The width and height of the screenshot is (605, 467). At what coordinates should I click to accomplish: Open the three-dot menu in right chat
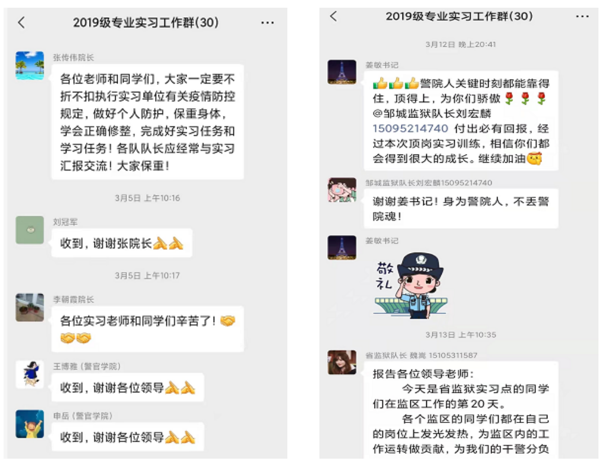pos(582,16)
